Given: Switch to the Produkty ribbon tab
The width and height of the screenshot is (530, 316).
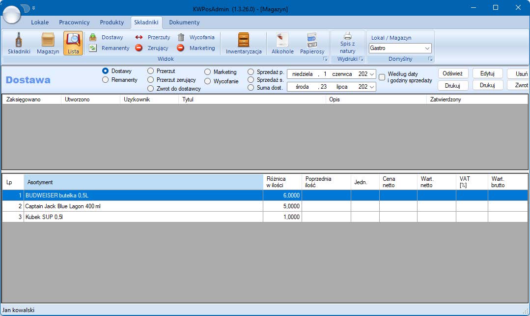Looking at the screenshot, I should coord(112,23).
